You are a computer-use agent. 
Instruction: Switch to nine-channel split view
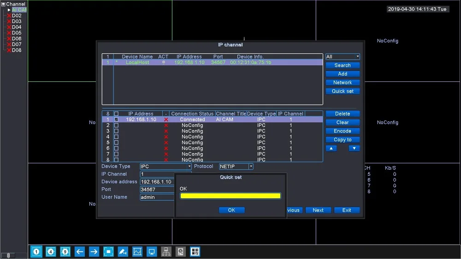point(65,252)
